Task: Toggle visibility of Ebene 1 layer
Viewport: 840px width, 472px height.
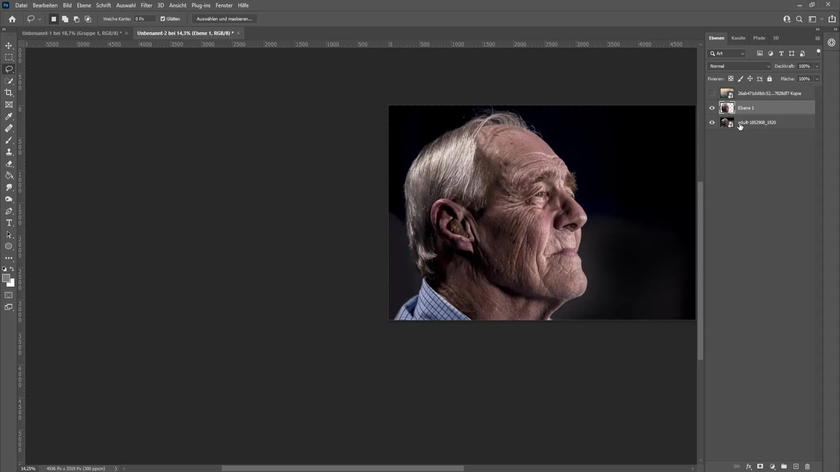Action: pyautogui.click(x=711, y=108)
